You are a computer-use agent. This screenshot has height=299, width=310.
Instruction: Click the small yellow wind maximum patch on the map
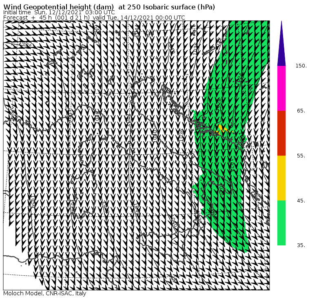223,130
